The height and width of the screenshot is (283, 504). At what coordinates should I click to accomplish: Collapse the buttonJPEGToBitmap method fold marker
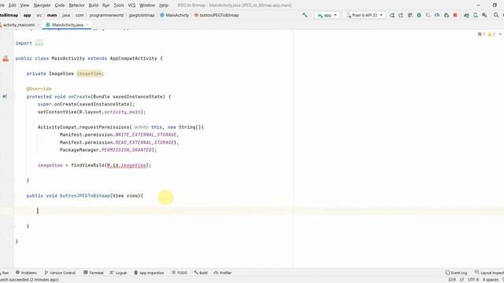pyautogui.click(x=13, y=196)
